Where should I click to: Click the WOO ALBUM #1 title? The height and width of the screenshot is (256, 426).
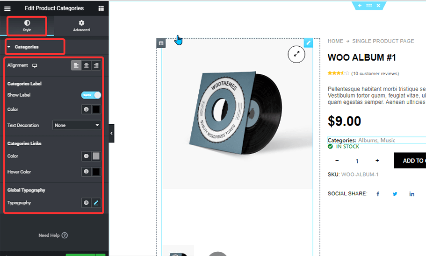click(361, 57)
